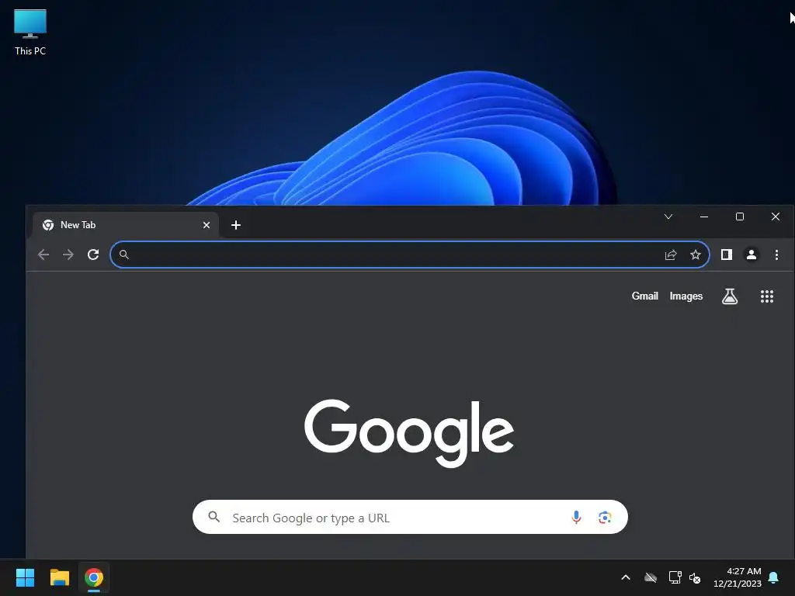Share this page icon in address bar

point(671,255)
